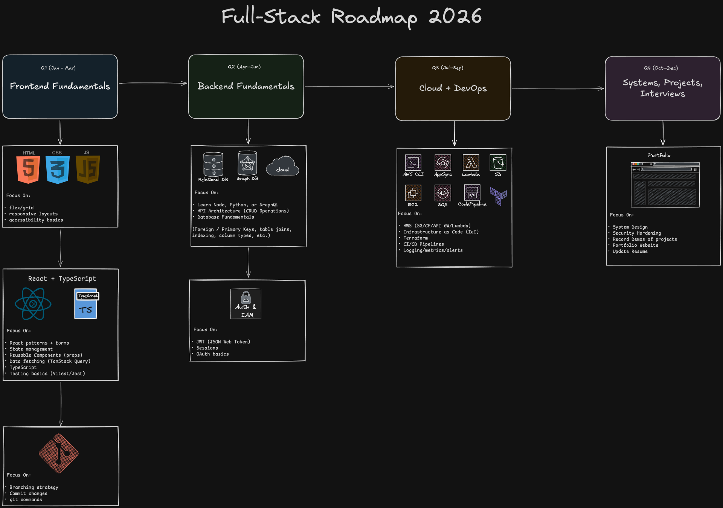The image size is (723, 508).
Task: Click the cloud shape icon
Action: [282, 166]
